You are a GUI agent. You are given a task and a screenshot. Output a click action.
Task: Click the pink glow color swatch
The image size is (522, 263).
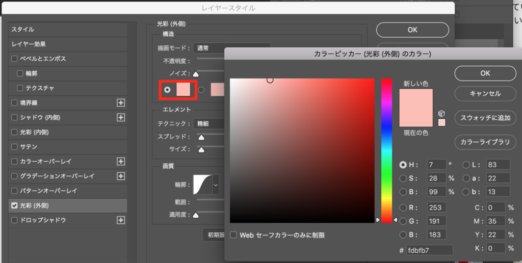tap(183, 90)
